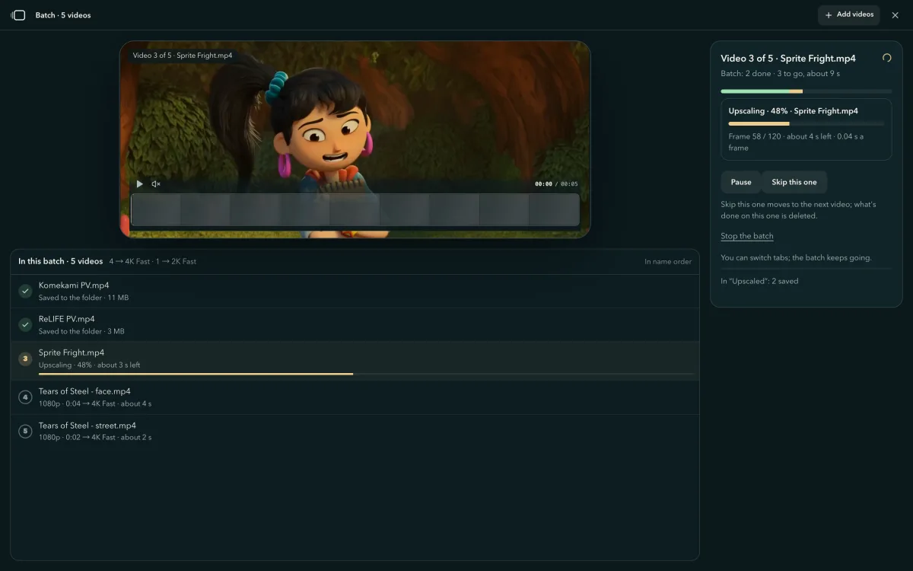Click the In name order label
This screenshot has width=913, height=571.
point(668,262)
